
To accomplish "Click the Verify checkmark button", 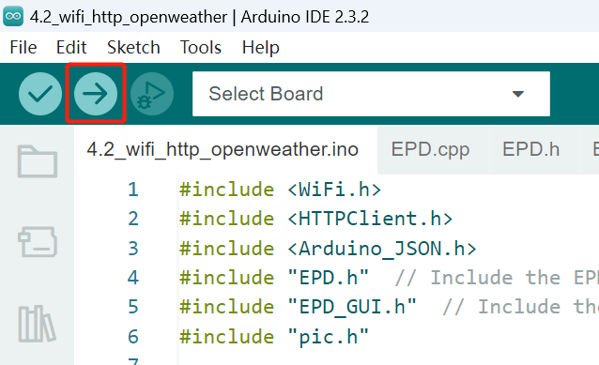I will (x=40, y=94).
